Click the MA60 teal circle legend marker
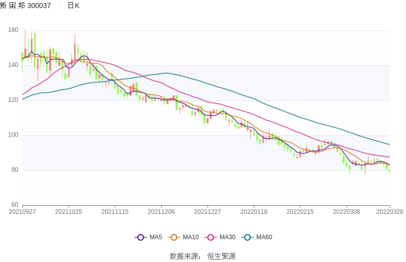 click(247, 237)
